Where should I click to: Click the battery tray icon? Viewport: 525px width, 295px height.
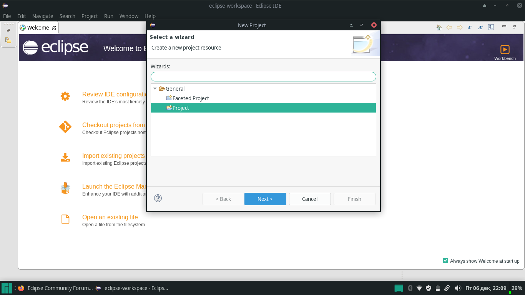(437, 288)
